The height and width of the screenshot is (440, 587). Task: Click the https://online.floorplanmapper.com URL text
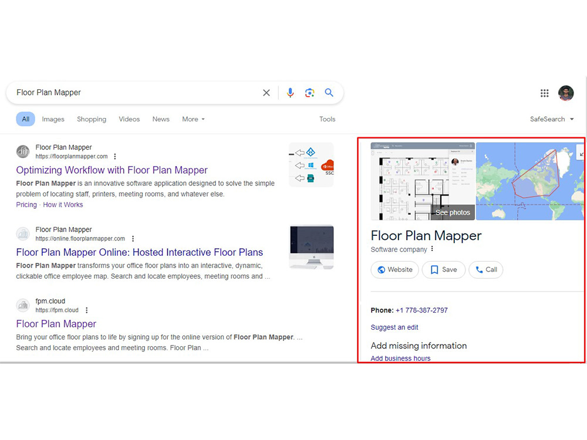[x=80, y=239]
